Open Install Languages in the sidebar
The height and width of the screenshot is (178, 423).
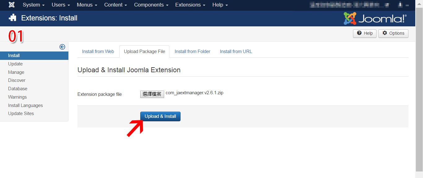[25, 105]
